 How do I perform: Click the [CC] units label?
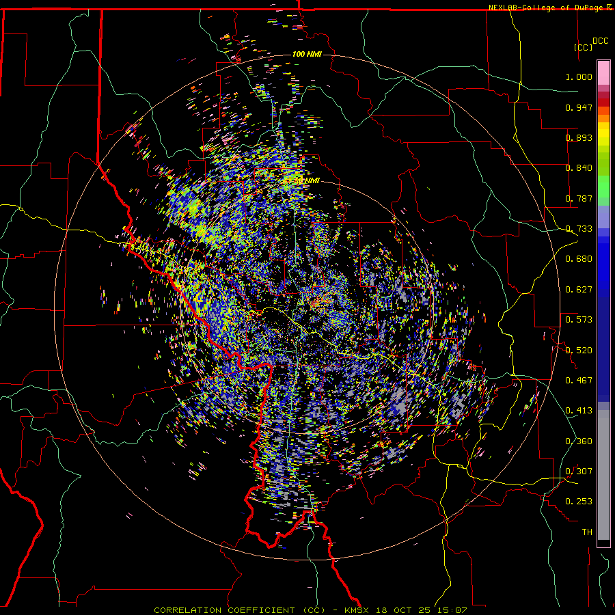click(584, 47)
